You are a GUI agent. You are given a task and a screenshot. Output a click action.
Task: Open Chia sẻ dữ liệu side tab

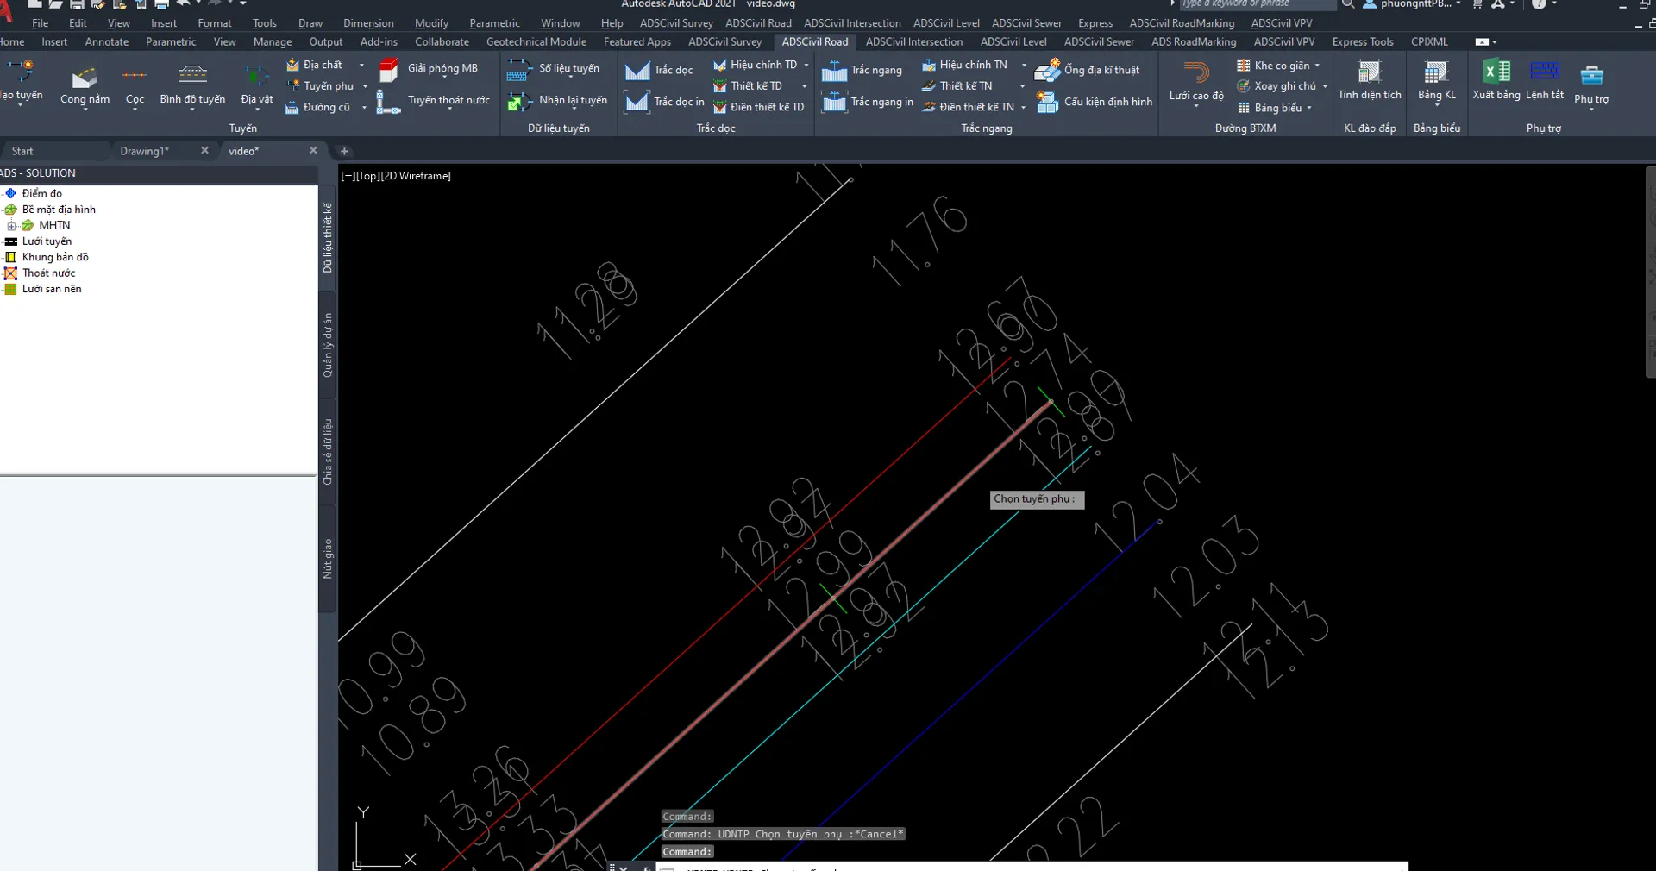(328, 452)
